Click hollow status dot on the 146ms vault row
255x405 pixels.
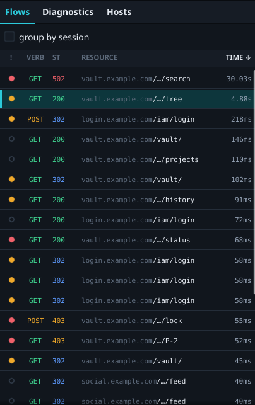coord(11,139)
